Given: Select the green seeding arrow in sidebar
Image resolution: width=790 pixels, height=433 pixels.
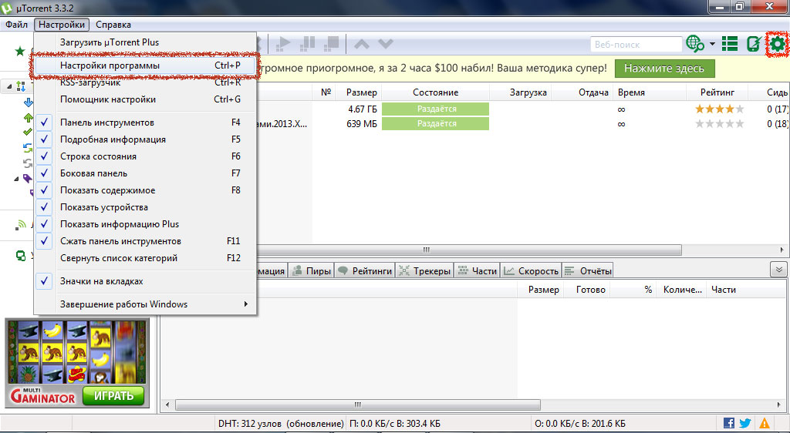Looking at the screenshot, I should coord(29,118).
